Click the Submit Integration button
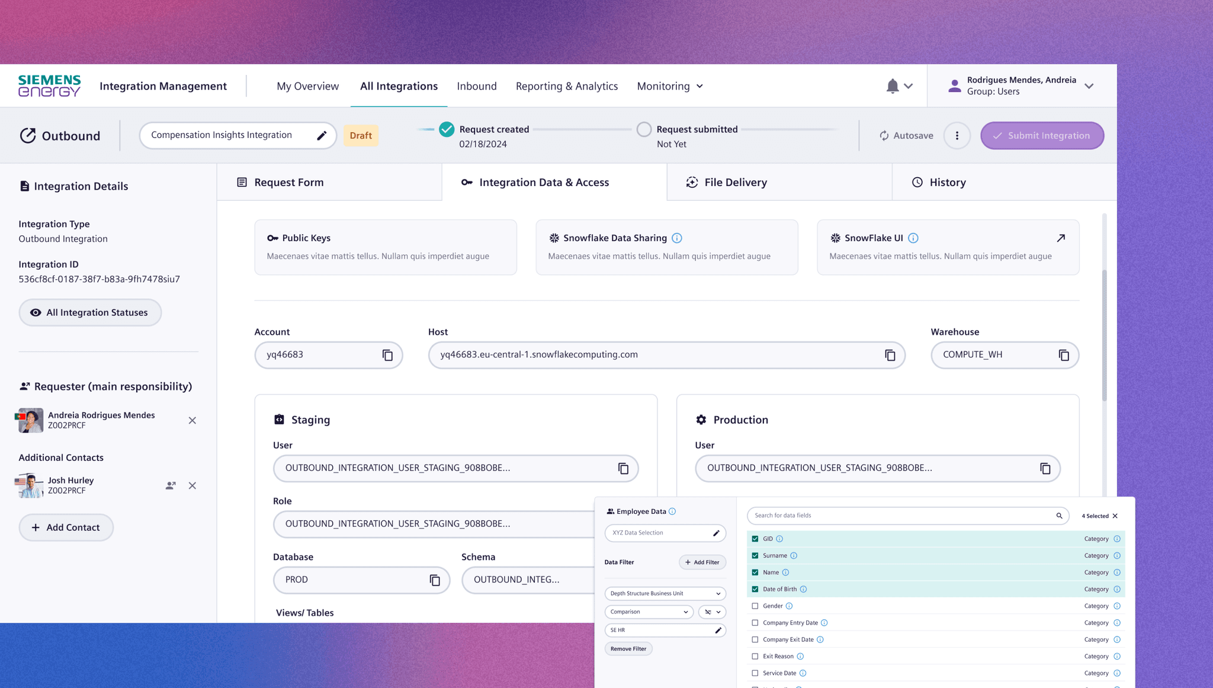 pos(1042,136)
